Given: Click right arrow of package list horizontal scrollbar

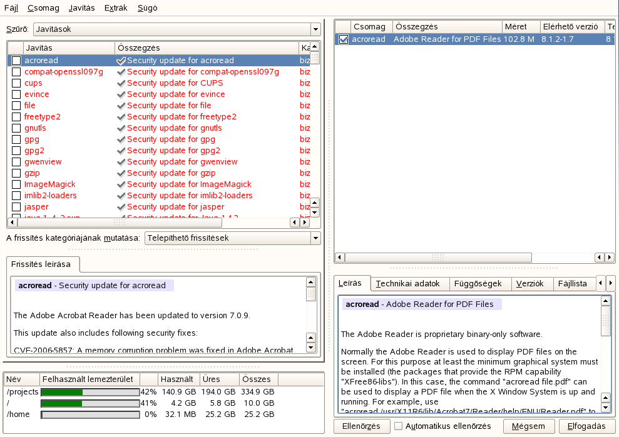Looking at the screenshot, I should [610, 258].
